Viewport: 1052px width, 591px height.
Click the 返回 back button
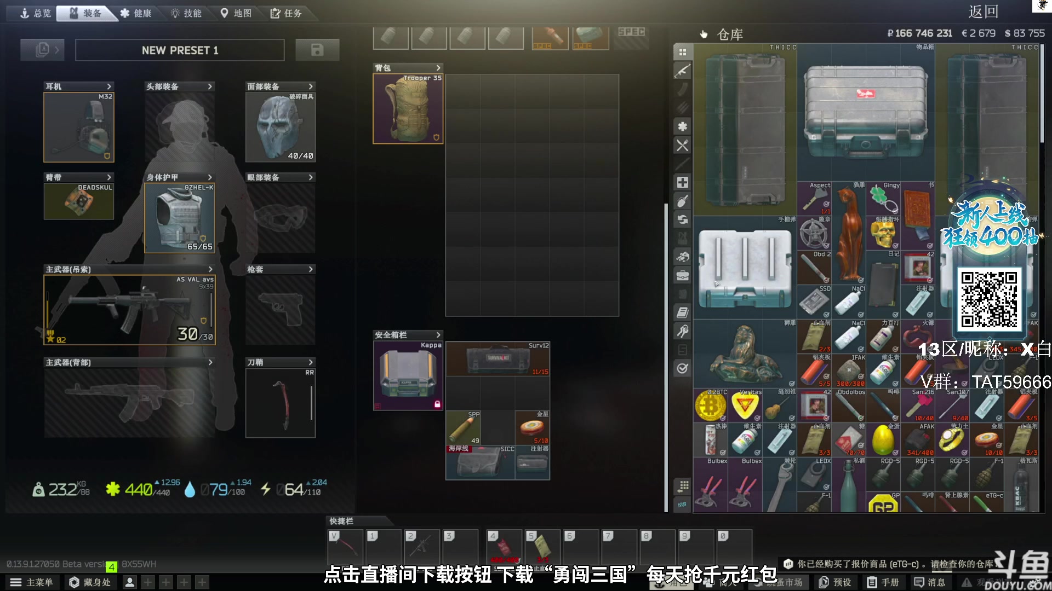tap(983, 11)
